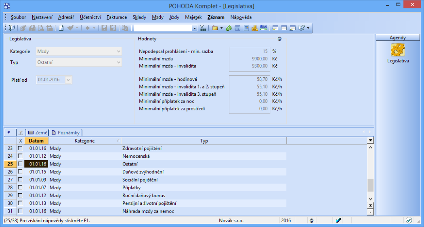The height and width of the screenshot is (227, 424).
Task: Switch to the Poznámky tab
Action: [66, 133]
